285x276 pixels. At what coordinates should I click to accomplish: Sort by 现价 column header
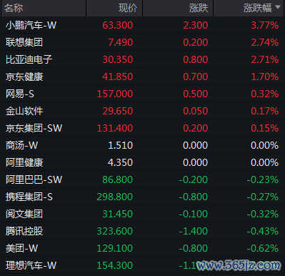tap(114, 8)
